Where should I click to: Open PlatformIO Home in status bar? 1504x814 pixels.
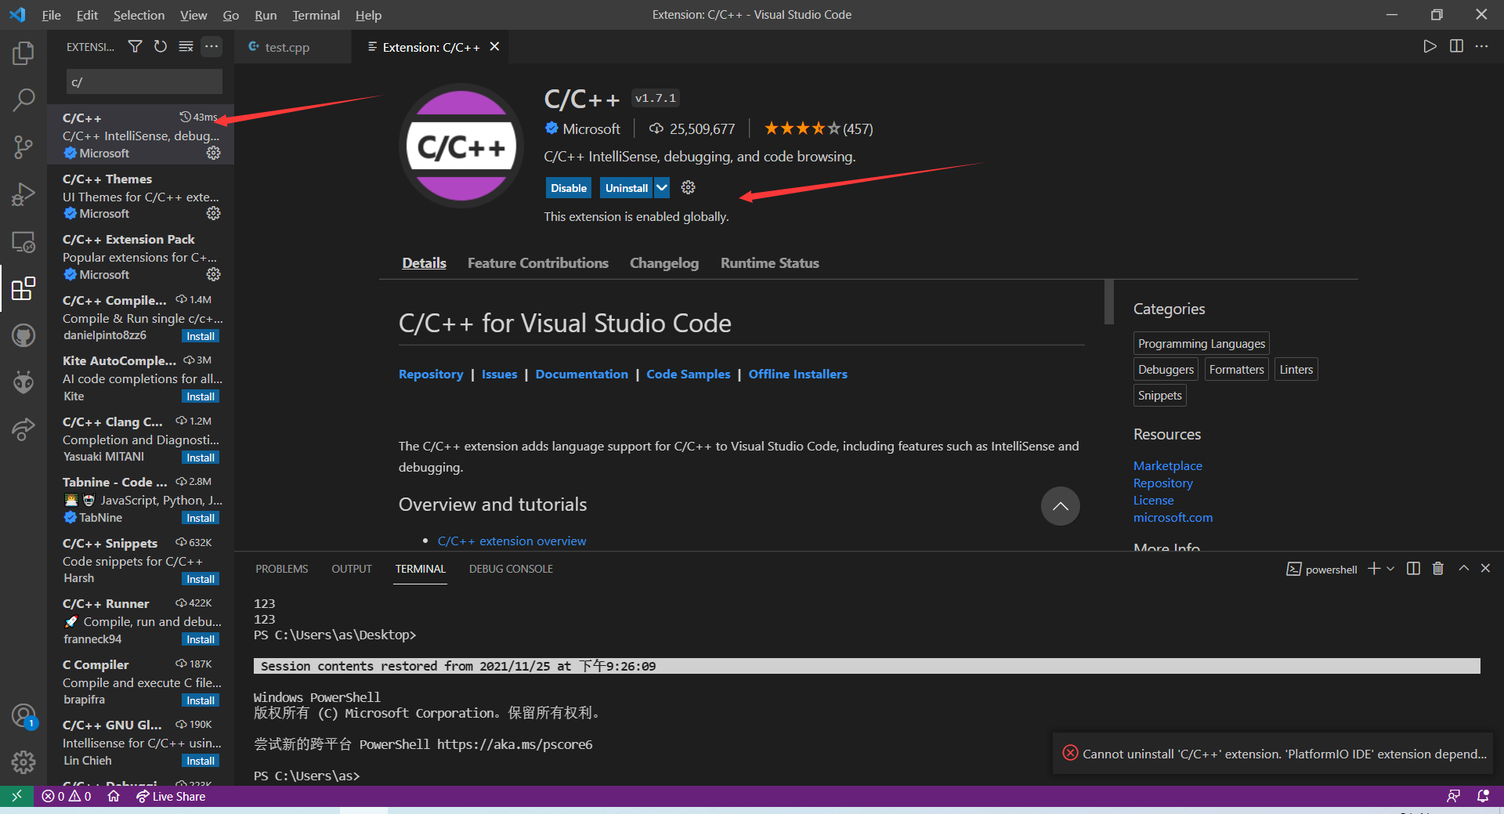coord(114,796)
